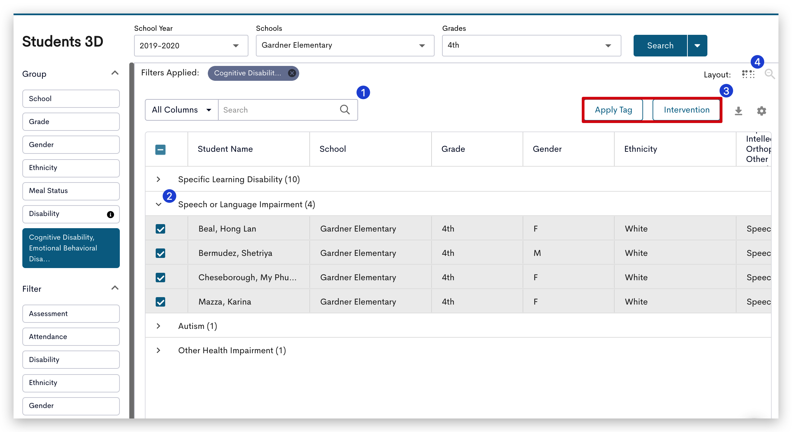This screenshot has height=432, width=792.
Task: Uncheck Bermudez, Shetriya row checkbox
Action: point(160,253)
